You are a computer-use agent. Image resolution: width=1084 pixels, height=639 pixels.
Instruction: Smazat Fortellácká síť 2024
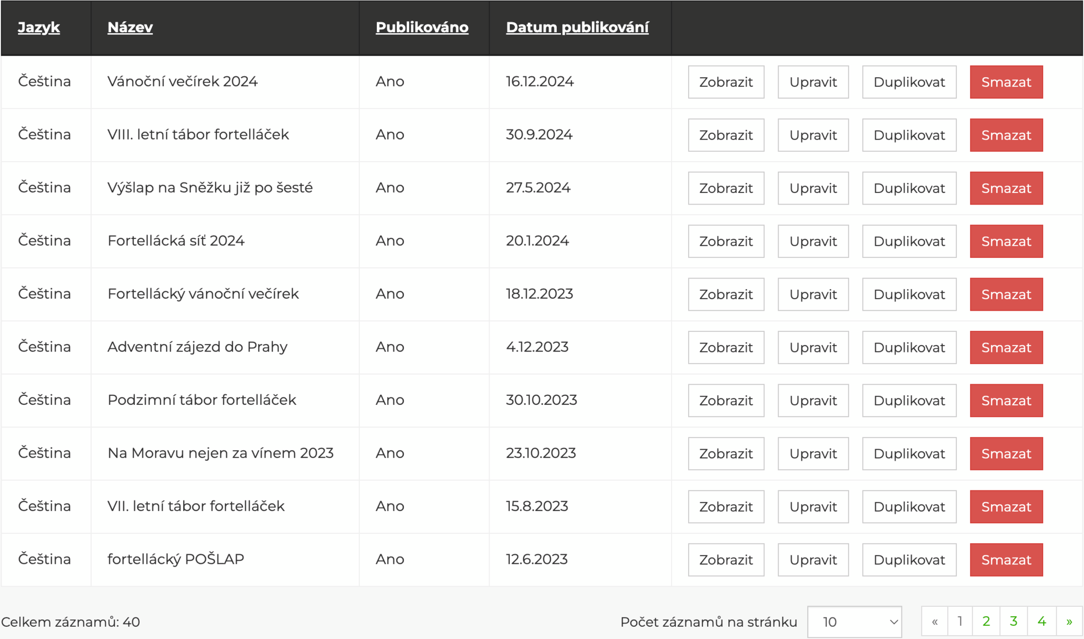pyautogui.click(x=1006, y=241)
